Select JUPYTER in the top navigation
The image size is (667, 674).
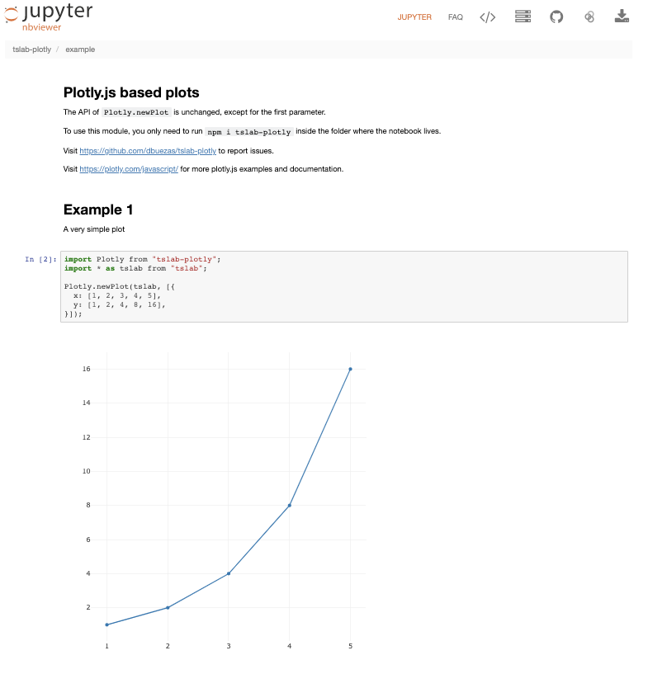tap(414, 16)
